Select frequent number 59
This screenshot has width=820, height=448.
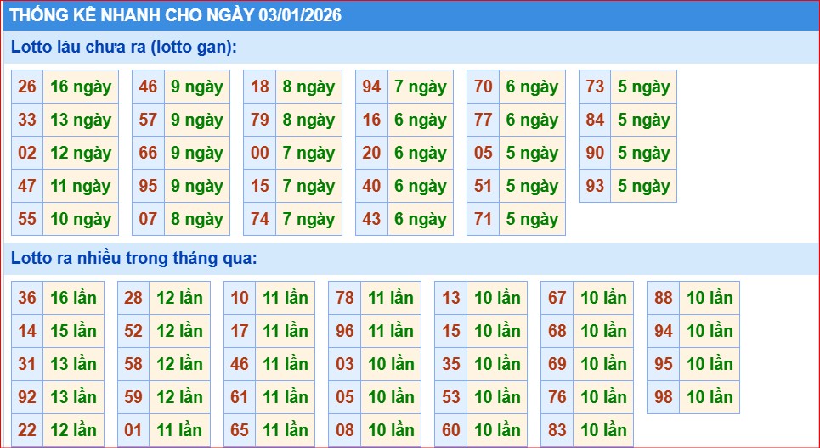click(x=133, y=397)
